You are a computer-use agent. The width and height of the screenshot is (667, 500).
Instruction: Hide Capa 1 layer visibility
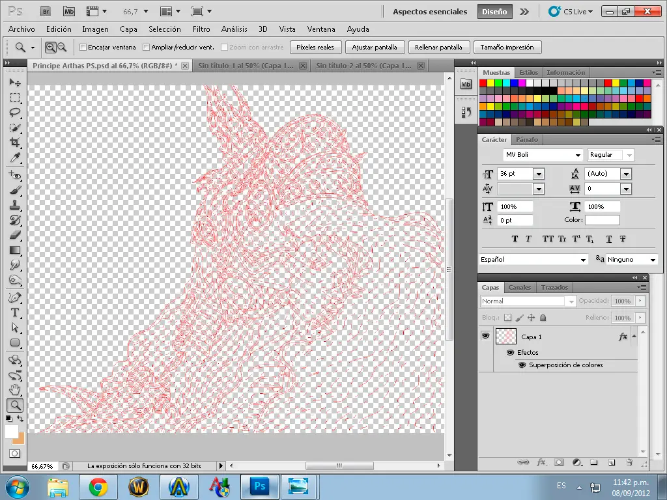[x=485, y=336]
